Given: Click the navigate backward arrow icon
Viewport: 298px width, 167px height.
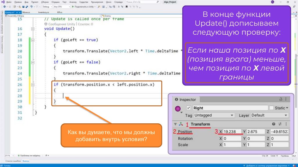Looking at the screenshot, I should 4,7.
